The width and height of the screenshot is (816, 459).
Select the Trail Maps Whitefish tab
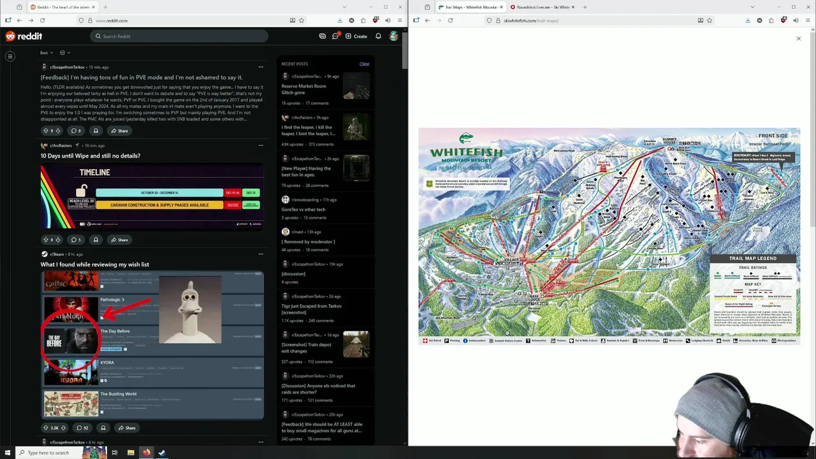(x=471, y=7)
